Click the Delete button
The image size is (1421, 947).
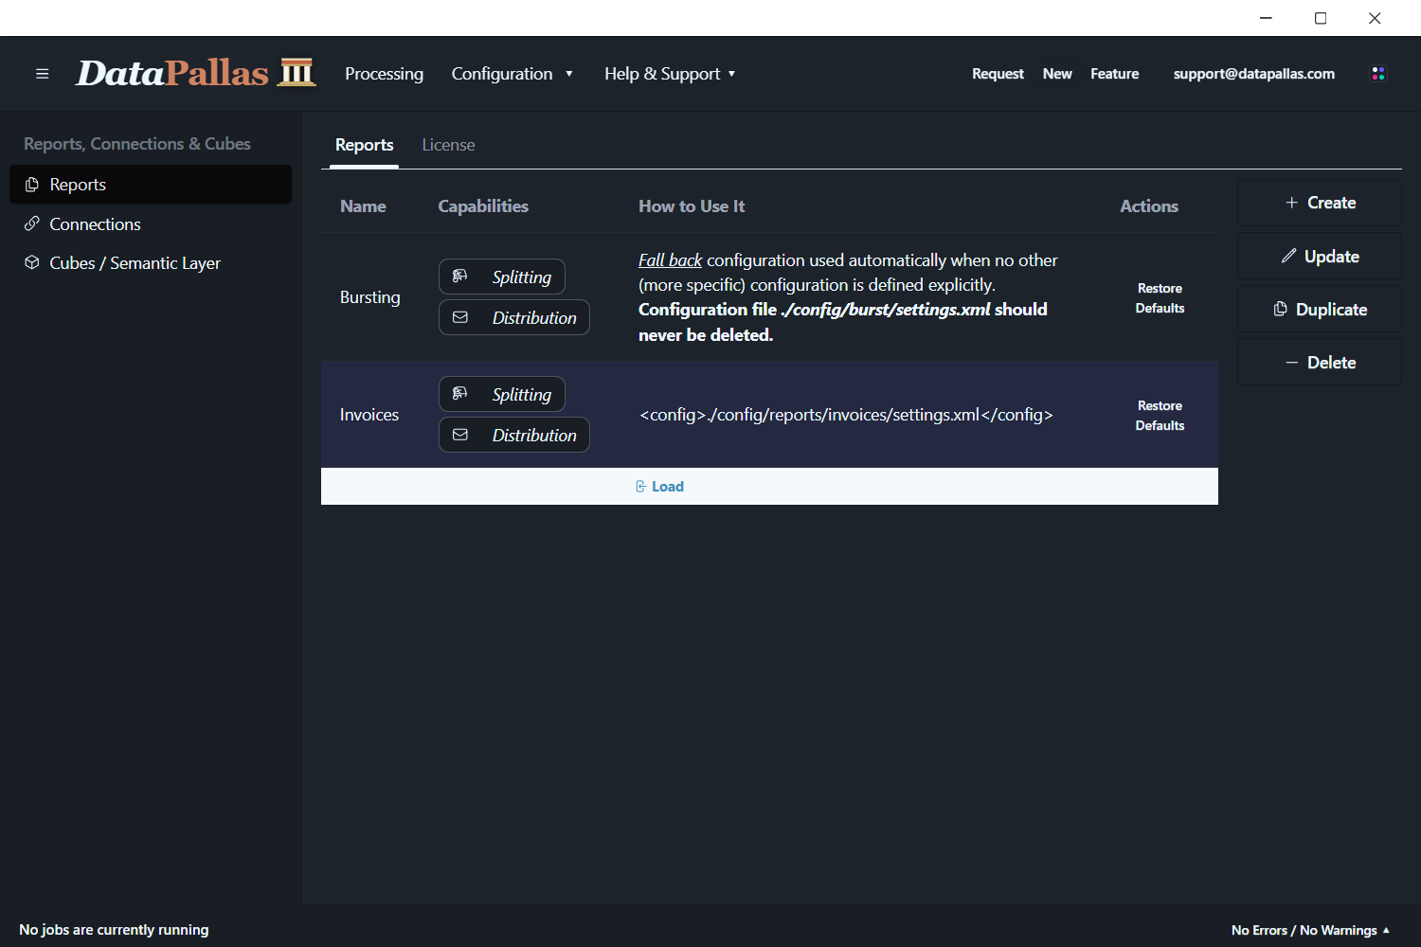click(1319, 362)
